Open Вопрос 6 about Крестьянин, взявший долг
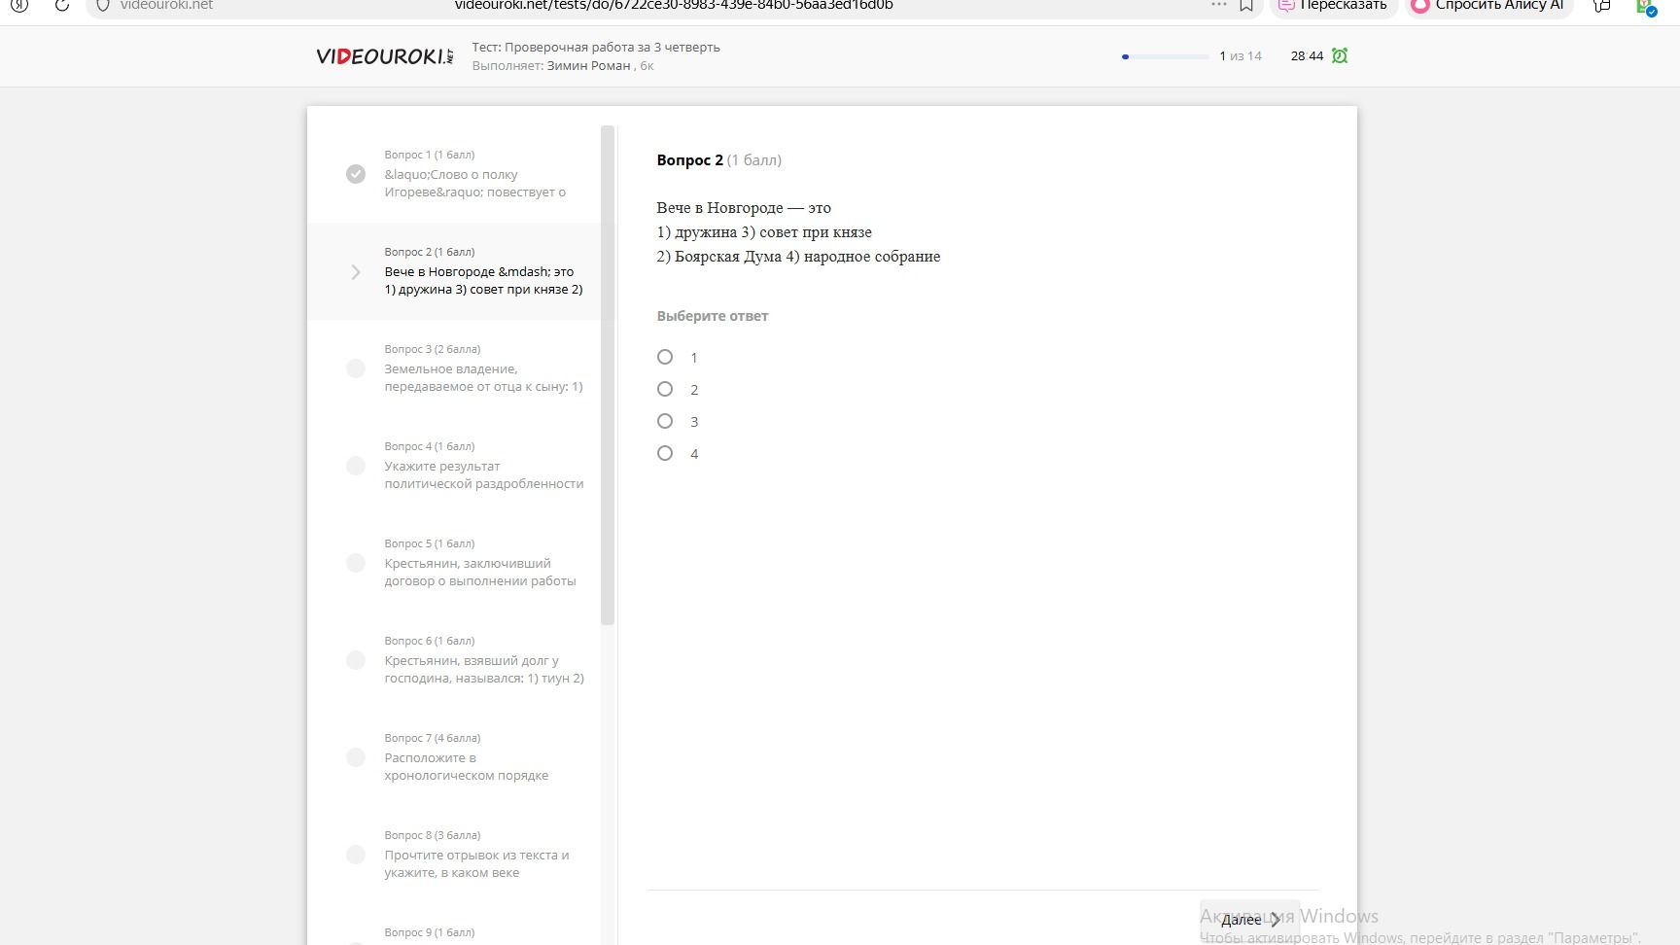 click(454, 660)
